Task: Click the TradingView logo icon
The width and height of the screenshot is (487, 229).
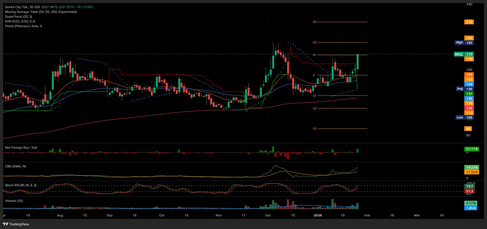Action: 5,224
